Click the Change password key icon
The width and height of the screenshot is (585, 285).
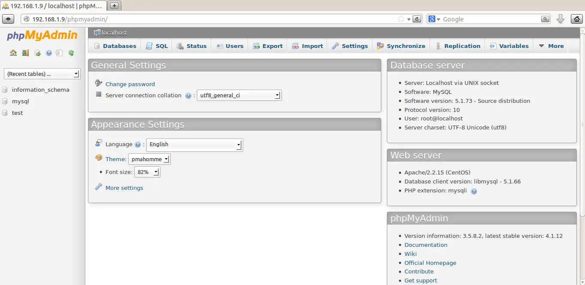99,83
